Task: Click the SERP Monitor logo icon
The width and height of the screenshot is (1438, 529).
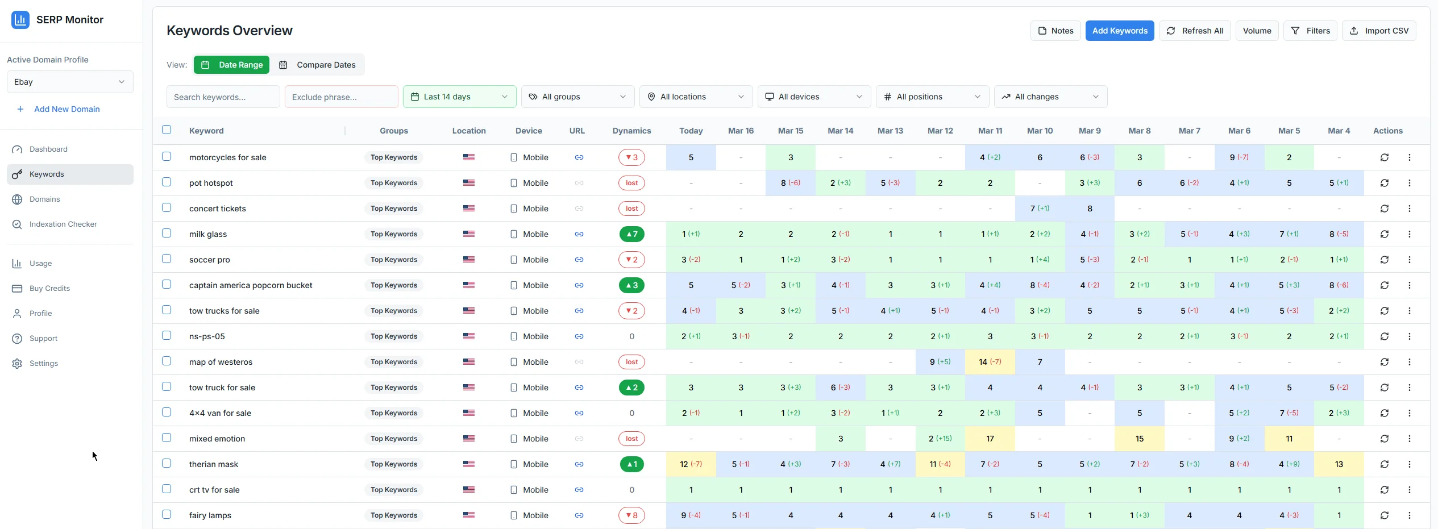Action: tap(20, 20)
